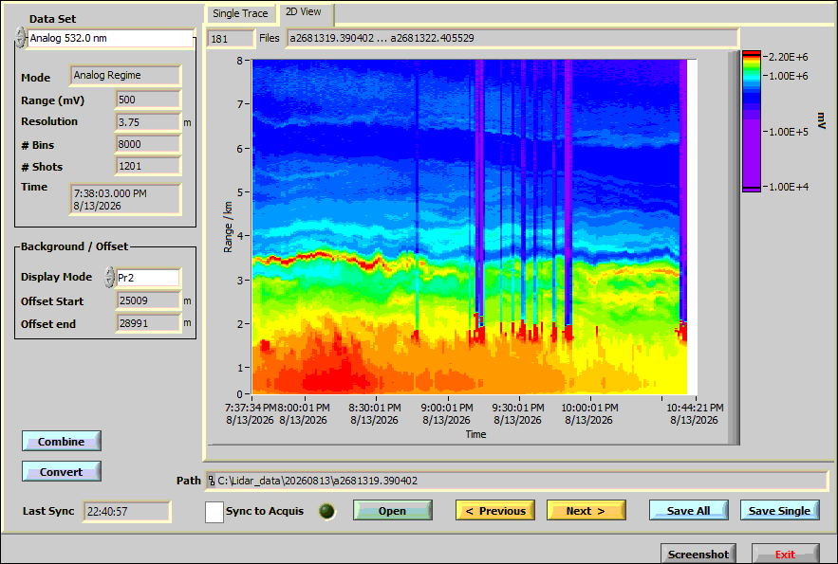Click the 10:00:01 PM time axis label
The image size is (838, 564).
click(x=589, y=413)
